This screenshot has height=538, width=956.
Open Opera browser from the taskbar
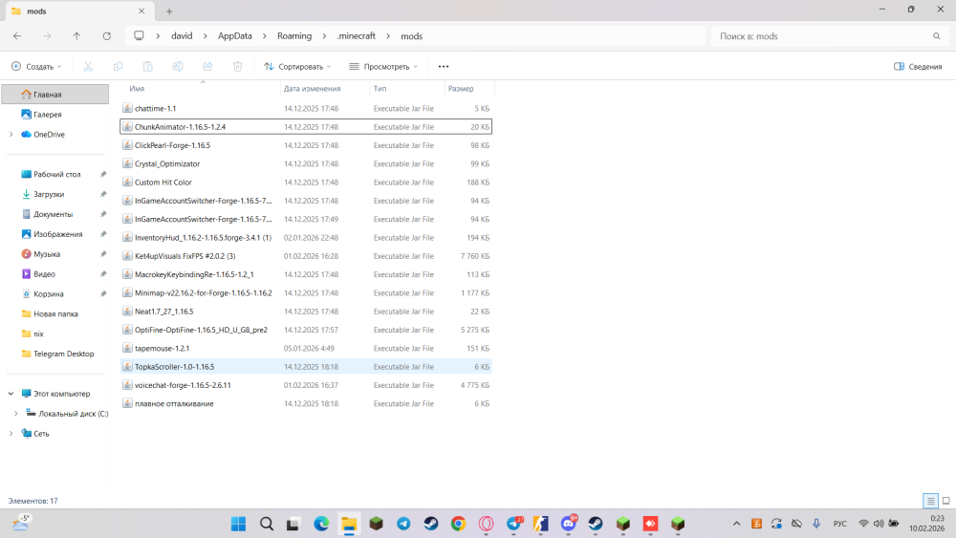tap(486, 524)
